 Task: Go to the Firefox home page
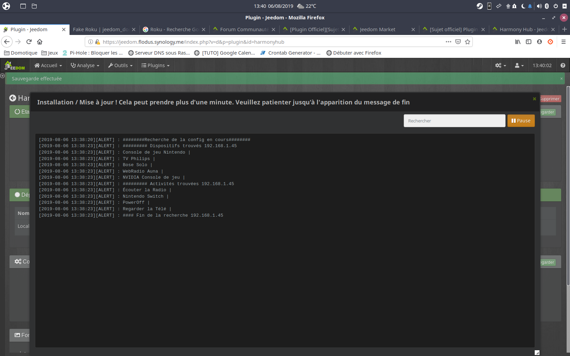click(40, 42)
